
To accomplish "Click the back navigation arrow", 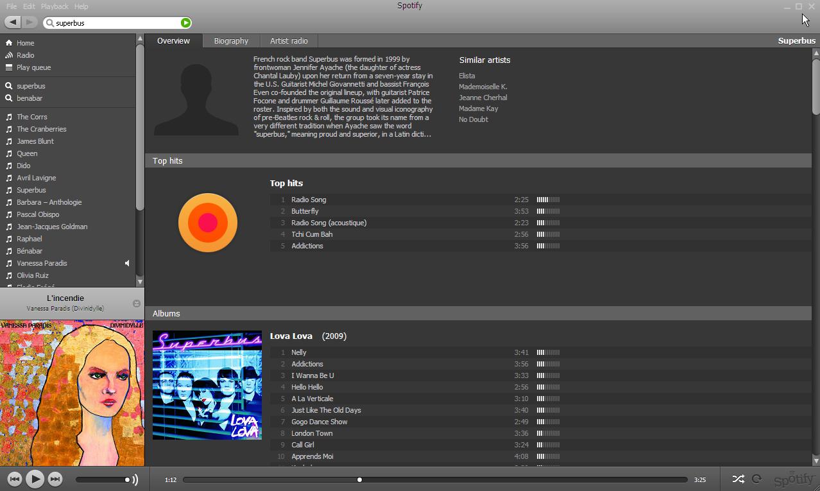I will pyautogui.click(x=13, y=22).
